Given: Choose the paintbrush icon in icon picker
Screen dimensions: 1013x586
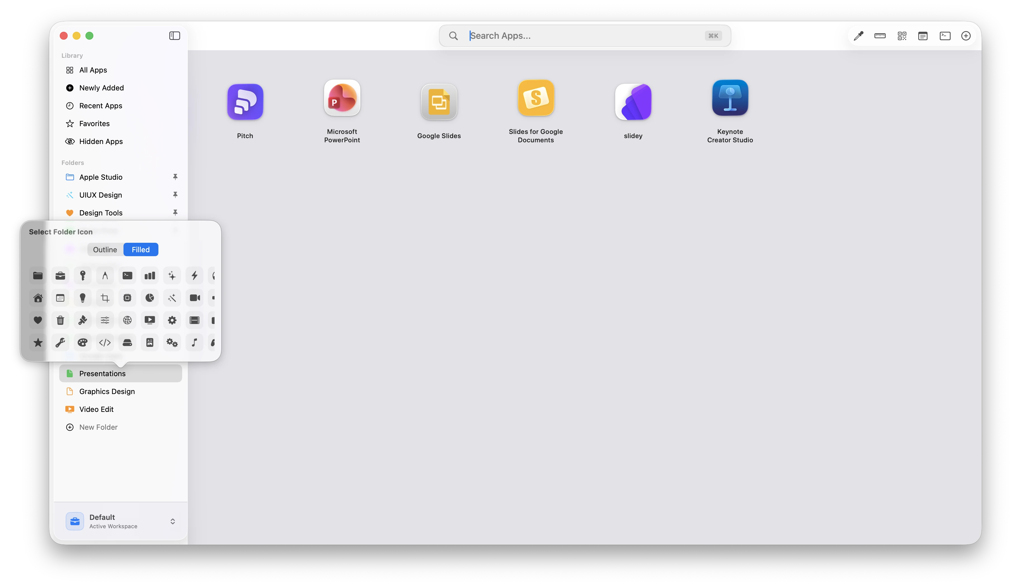Looking at the screenshot, I should pyautogui.click(x=83, y=320).
